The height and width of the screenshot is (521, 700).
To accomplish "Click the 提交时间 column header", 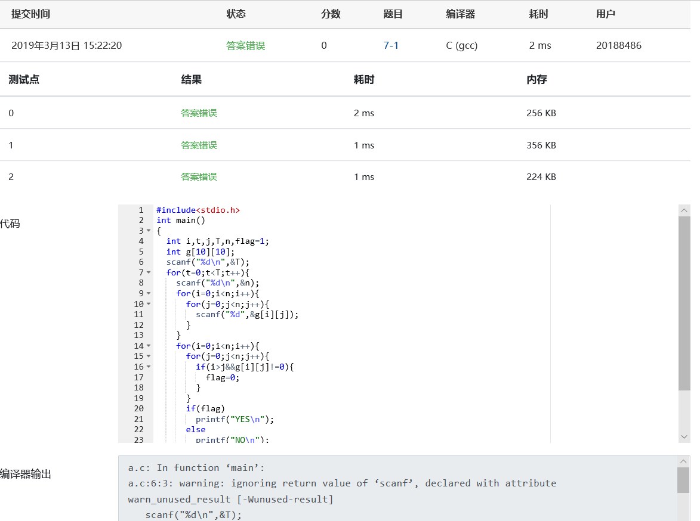I will tap(30, 14).
